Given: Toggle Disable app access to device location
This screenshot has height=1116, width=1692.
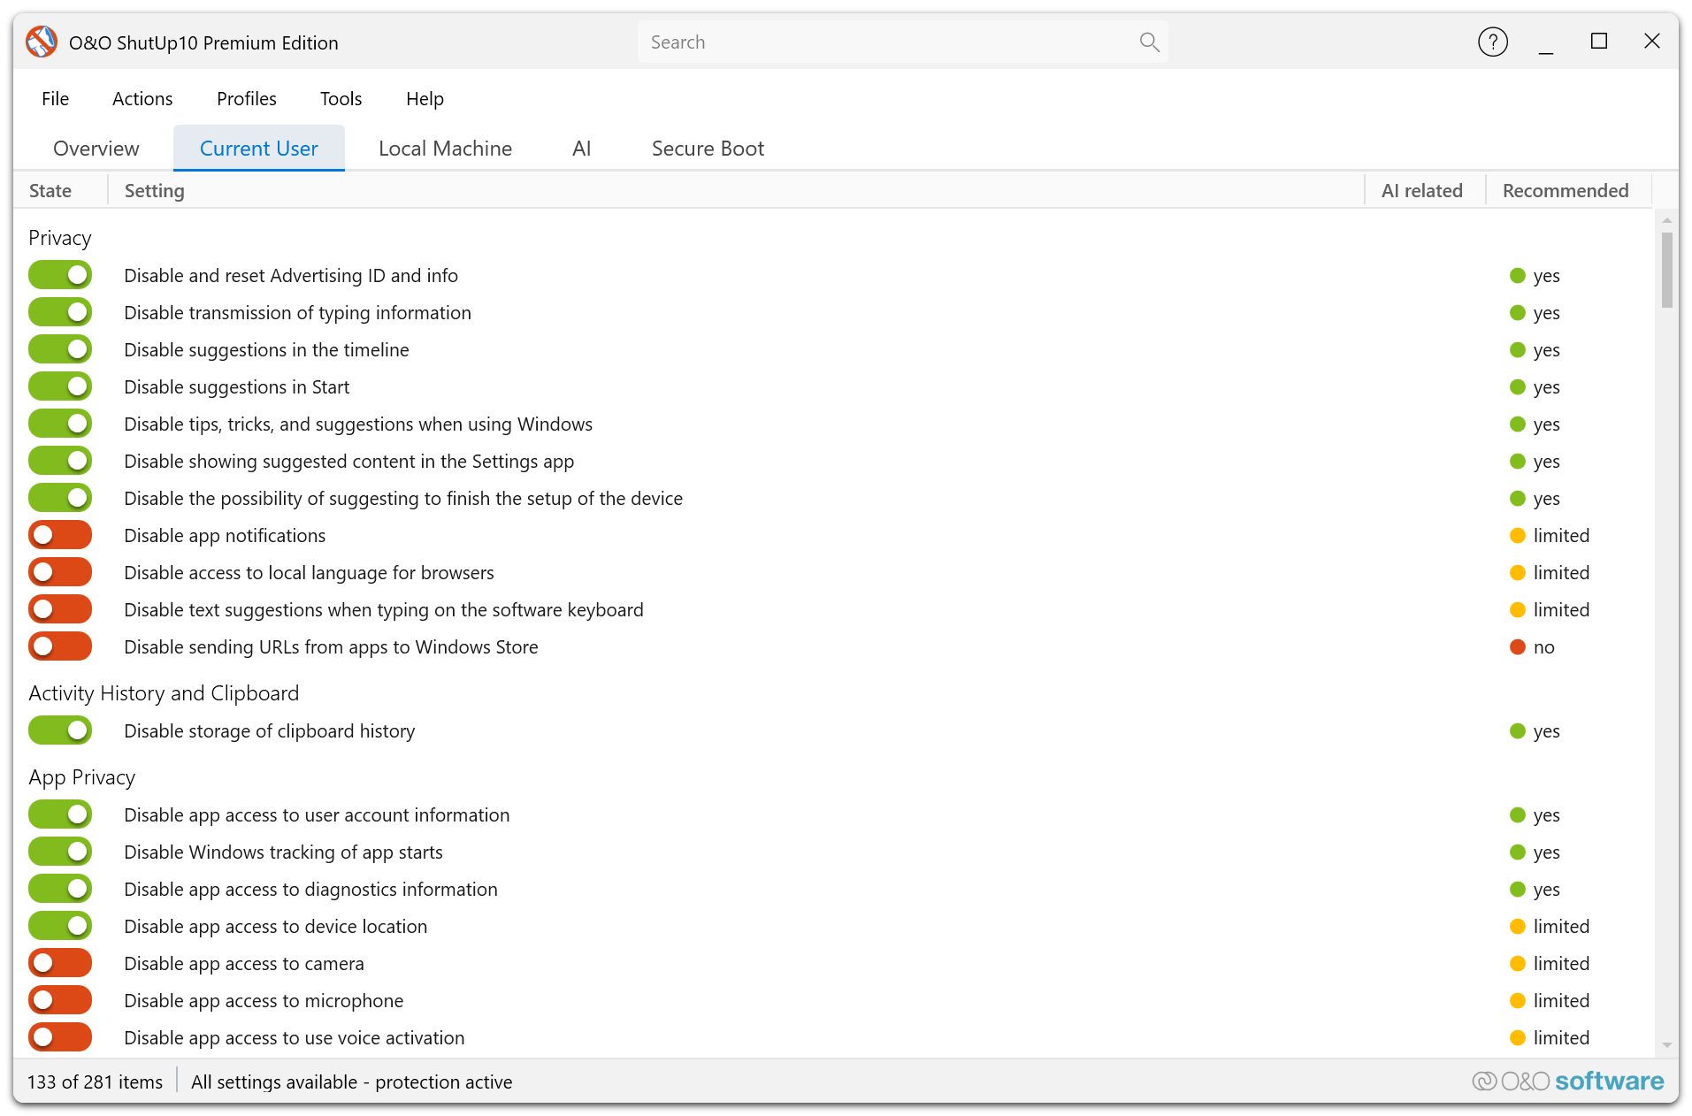Looking at the screenshot, I should click(x=60, y=926).
